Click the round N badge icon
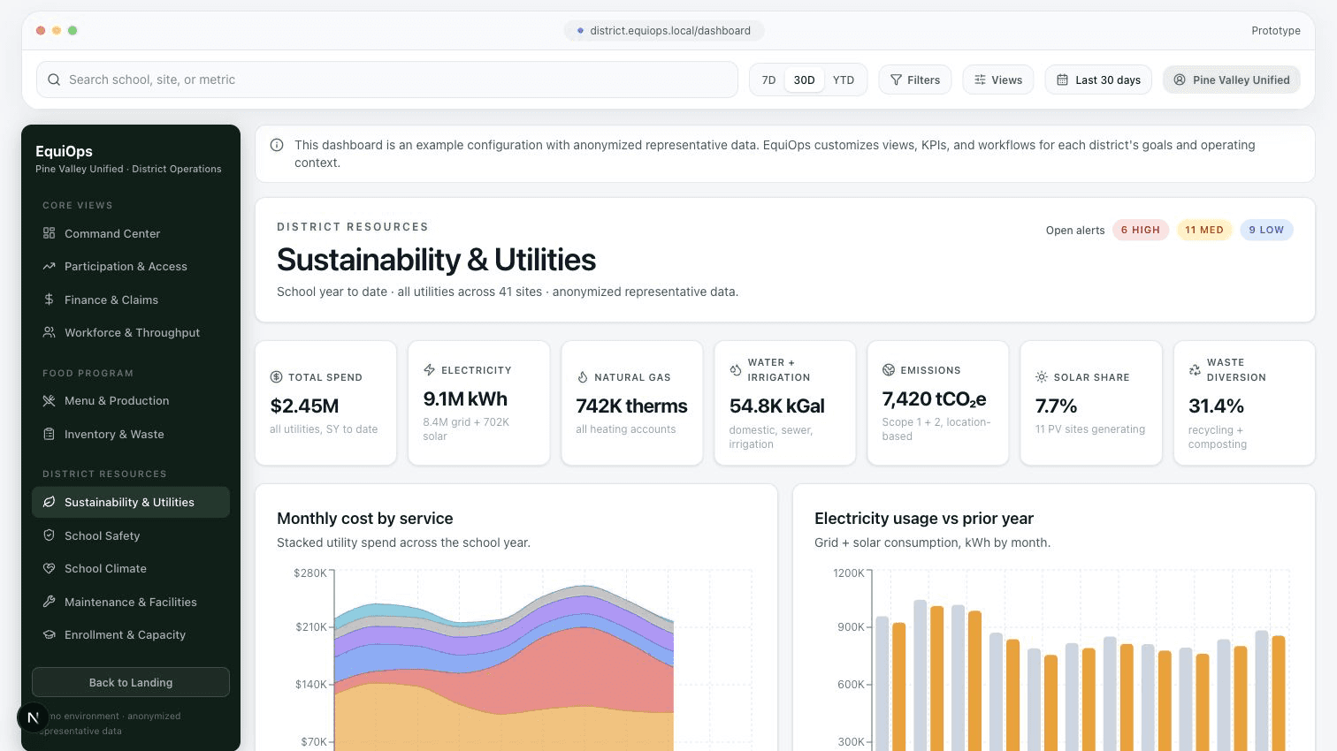The height and width of the screenshot is (751, 1337). (x=33, y=717)
